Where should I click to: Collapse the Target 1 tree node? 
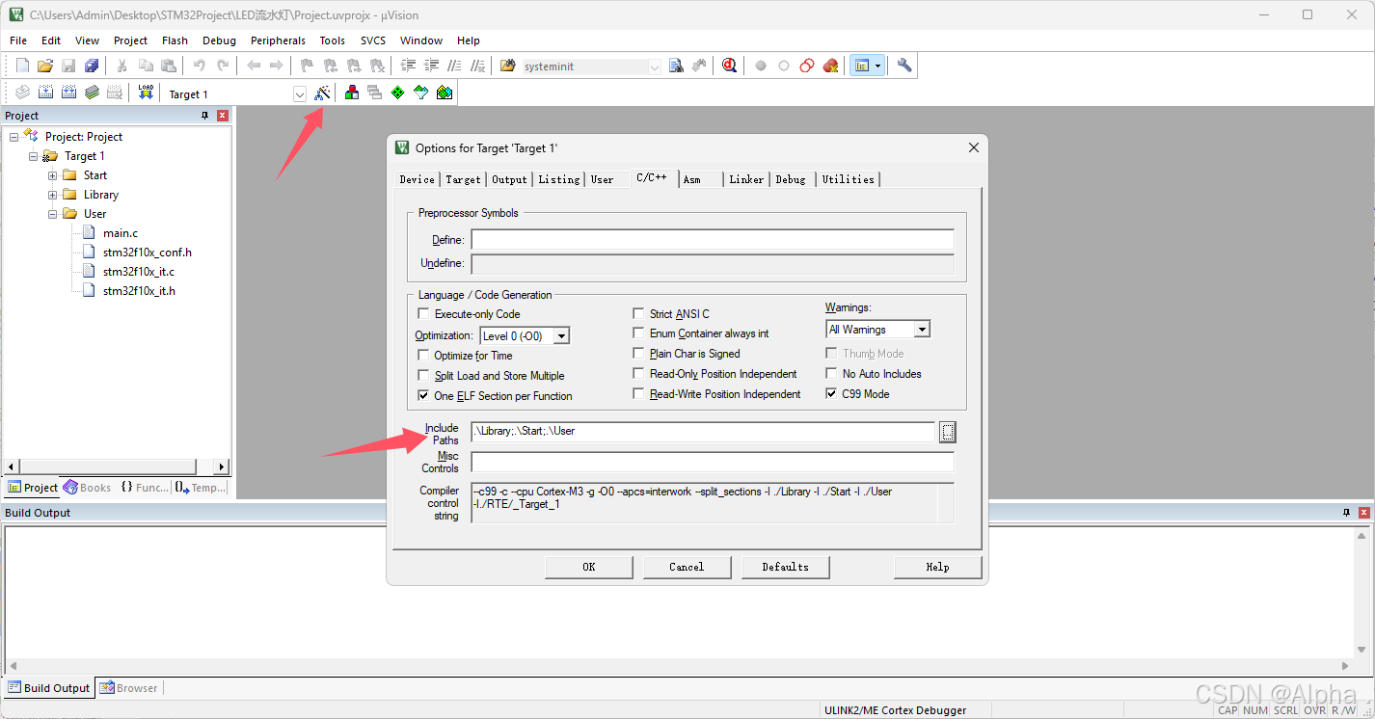(x=34, y=156)
